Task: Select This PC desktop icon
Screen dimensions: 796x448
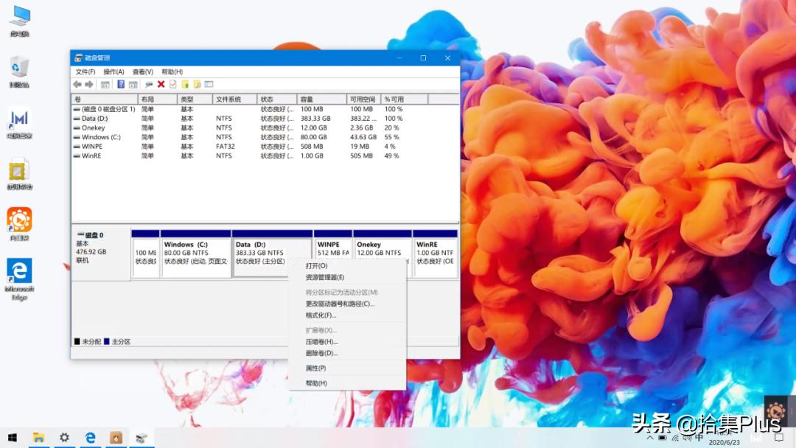Action: click(x=19, y=21)
